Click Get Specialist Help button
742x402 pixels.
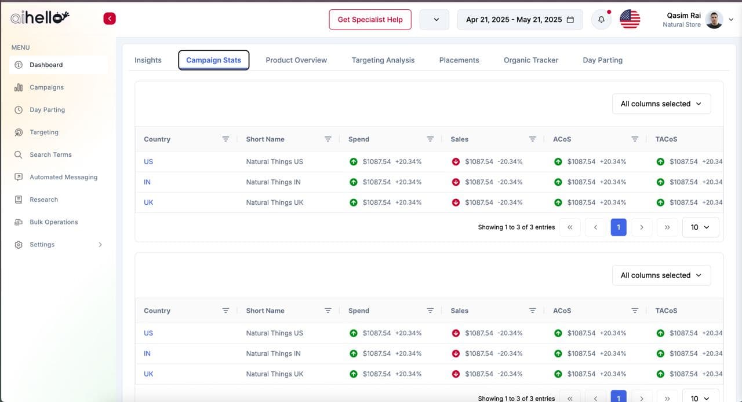(370, 20)
